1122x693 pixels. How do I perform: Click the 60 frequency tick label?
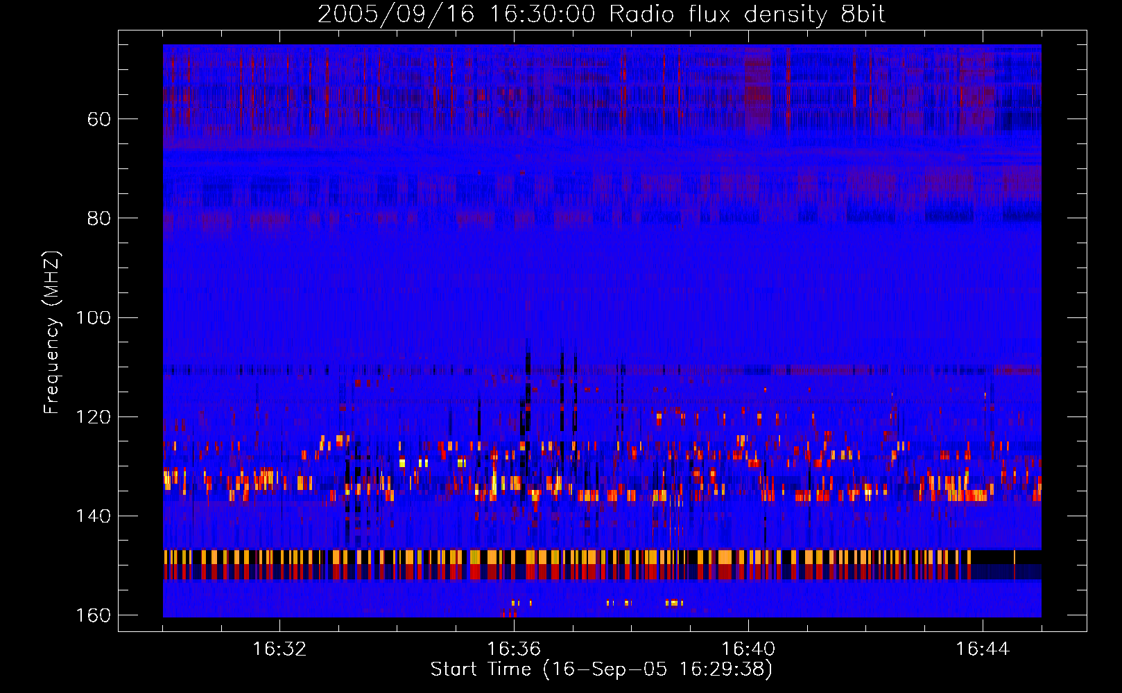pos(99,119)
